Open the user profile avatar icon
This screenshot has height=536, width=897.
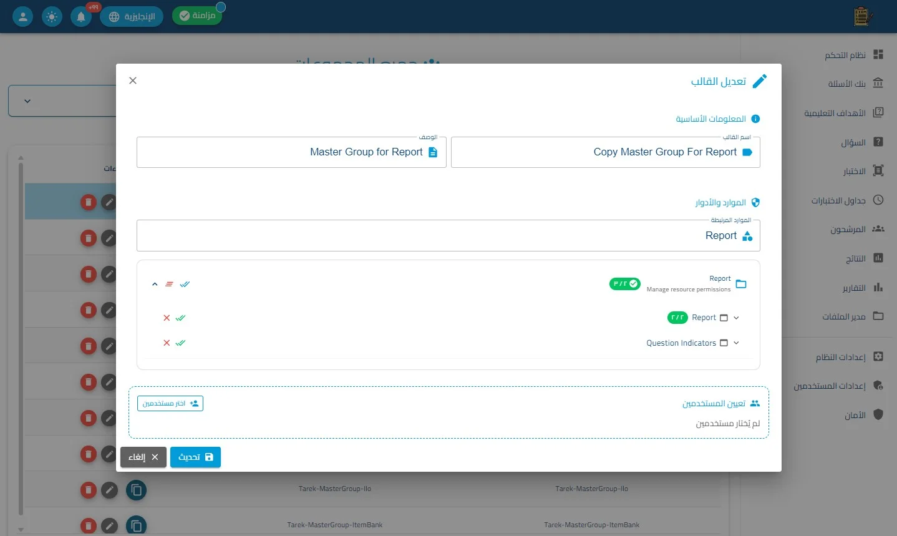pos(23,17)
